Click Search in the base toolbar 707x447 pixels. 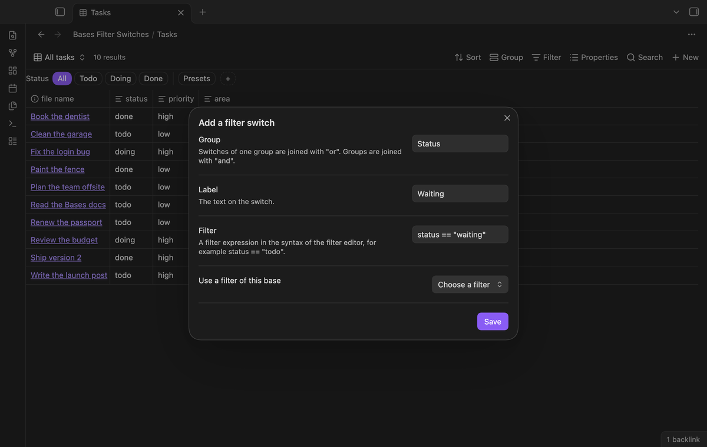pos(645,57)
